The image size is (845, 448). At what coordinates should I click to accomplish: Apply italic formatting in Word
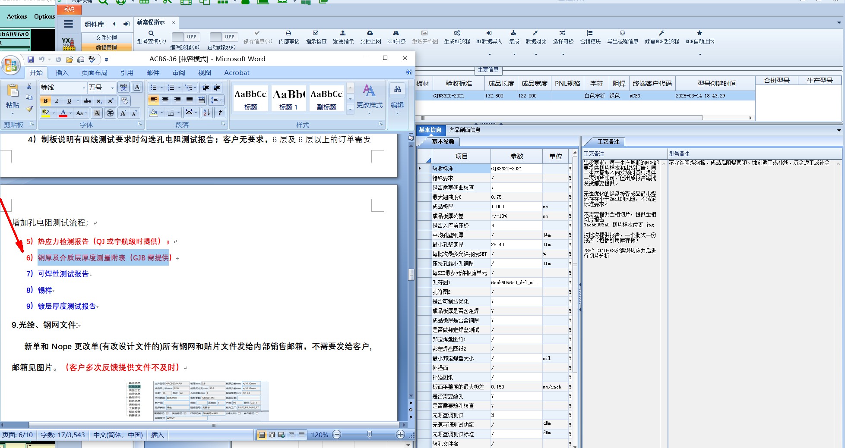coord(57,100)
